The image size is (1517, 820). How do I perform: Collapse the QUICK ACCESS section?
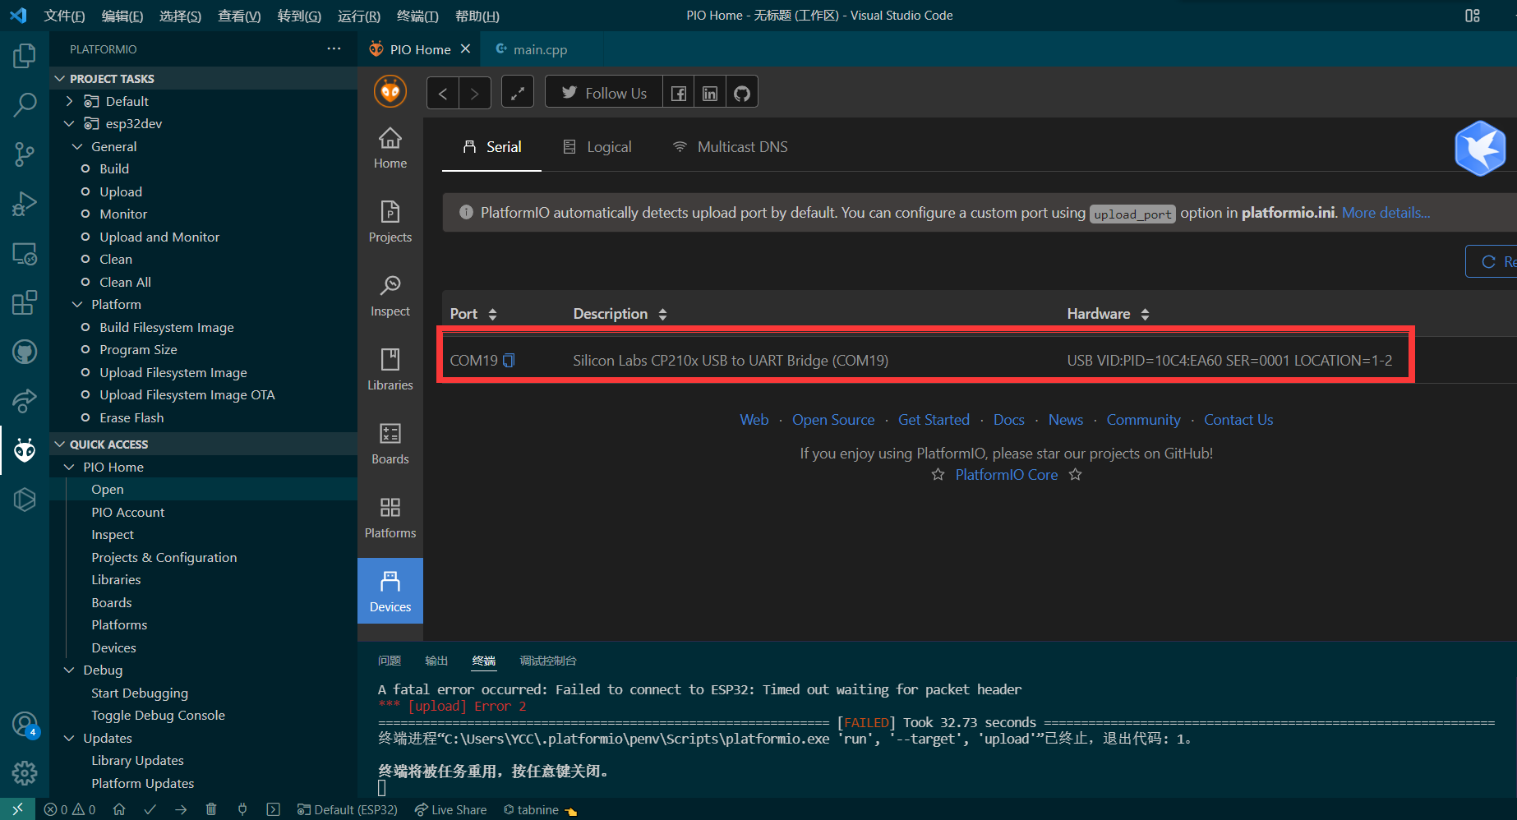point(60,444)
